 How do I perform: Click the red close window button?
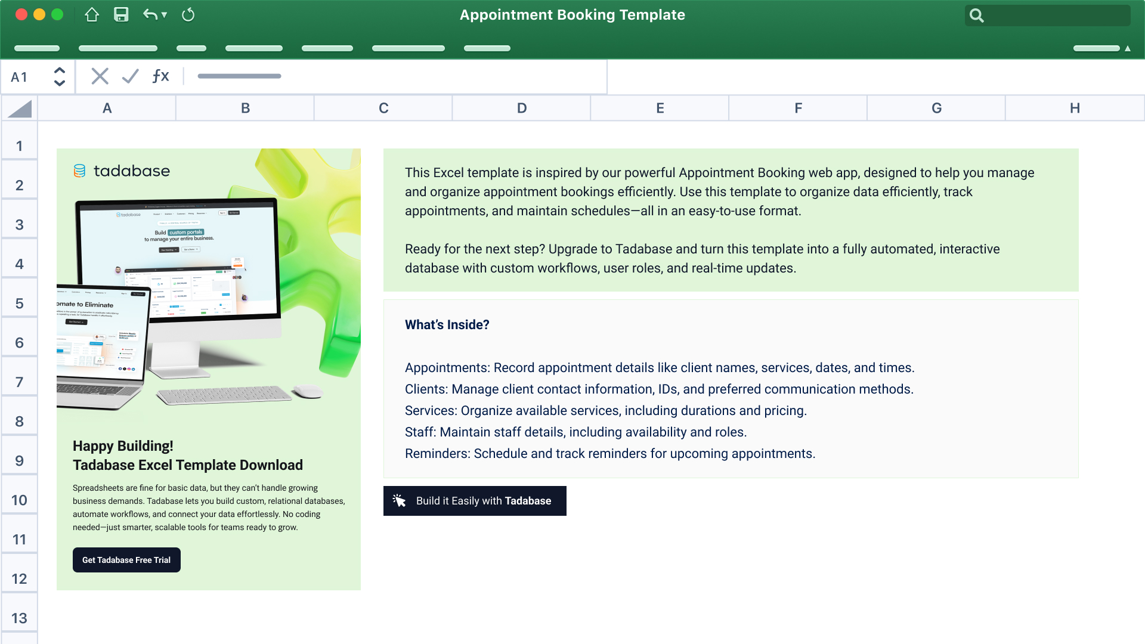pos(21,15)
